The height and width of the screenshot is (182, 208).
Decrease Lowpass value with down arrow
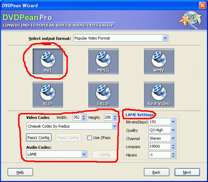(173, 148)
